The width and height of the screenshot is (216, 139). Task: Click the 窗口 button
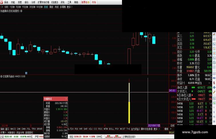[7, 129]
